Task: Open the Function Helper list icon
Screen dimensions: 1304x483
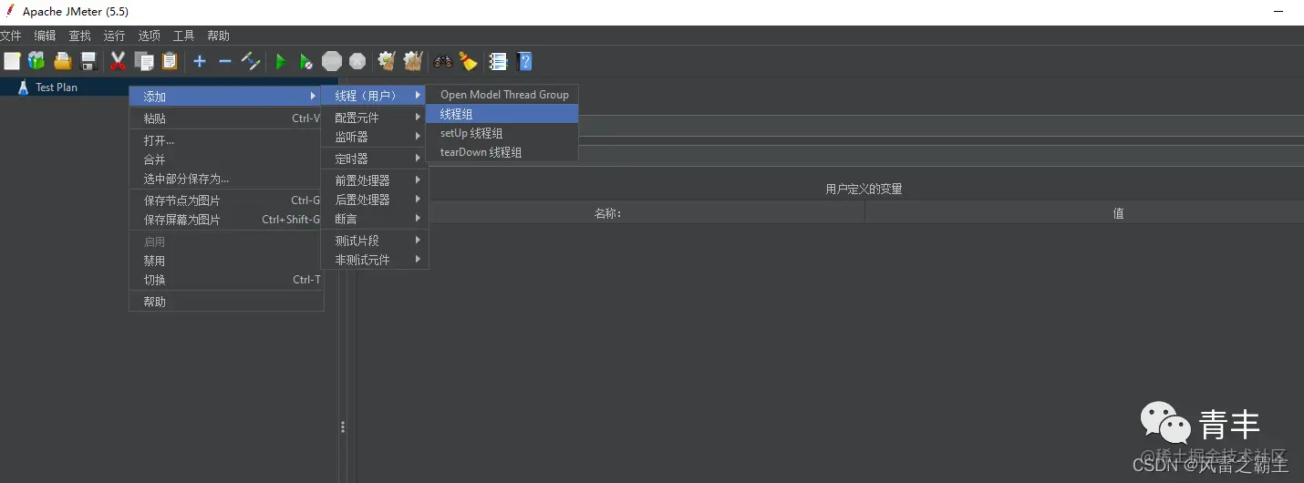Action: pyautogui.click(x=498, y=61)
